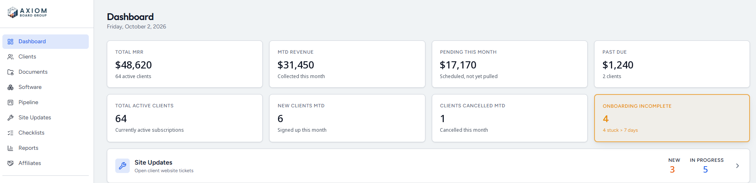Open the MTD Revenue card
Viewport: 756px width, 183px height.
(347, 64)
